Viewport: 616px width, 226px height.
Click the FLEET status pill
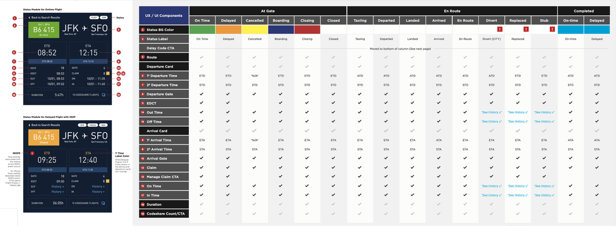[x=94, y=18]
